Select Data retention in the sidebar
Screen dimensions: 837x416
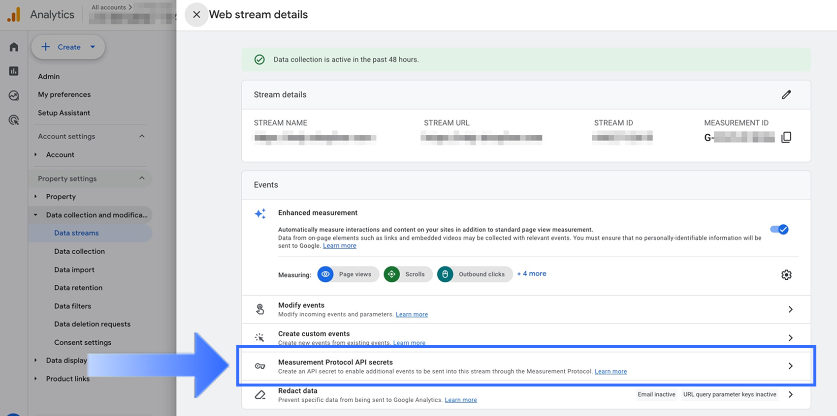coord(78,288)
